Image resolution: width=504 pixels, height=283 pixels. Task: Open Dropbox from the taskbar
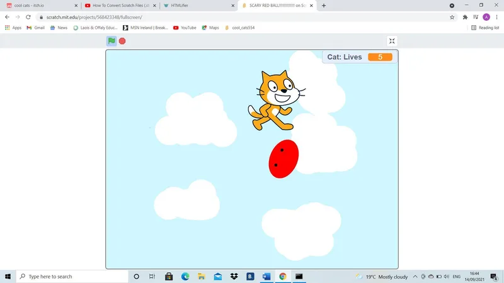click(234, 277)
